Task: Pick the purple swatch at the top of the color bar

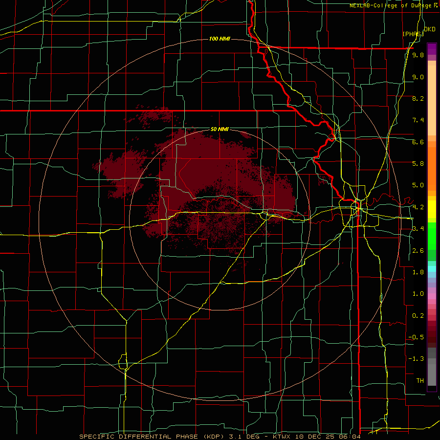Action: pos(432,49)
